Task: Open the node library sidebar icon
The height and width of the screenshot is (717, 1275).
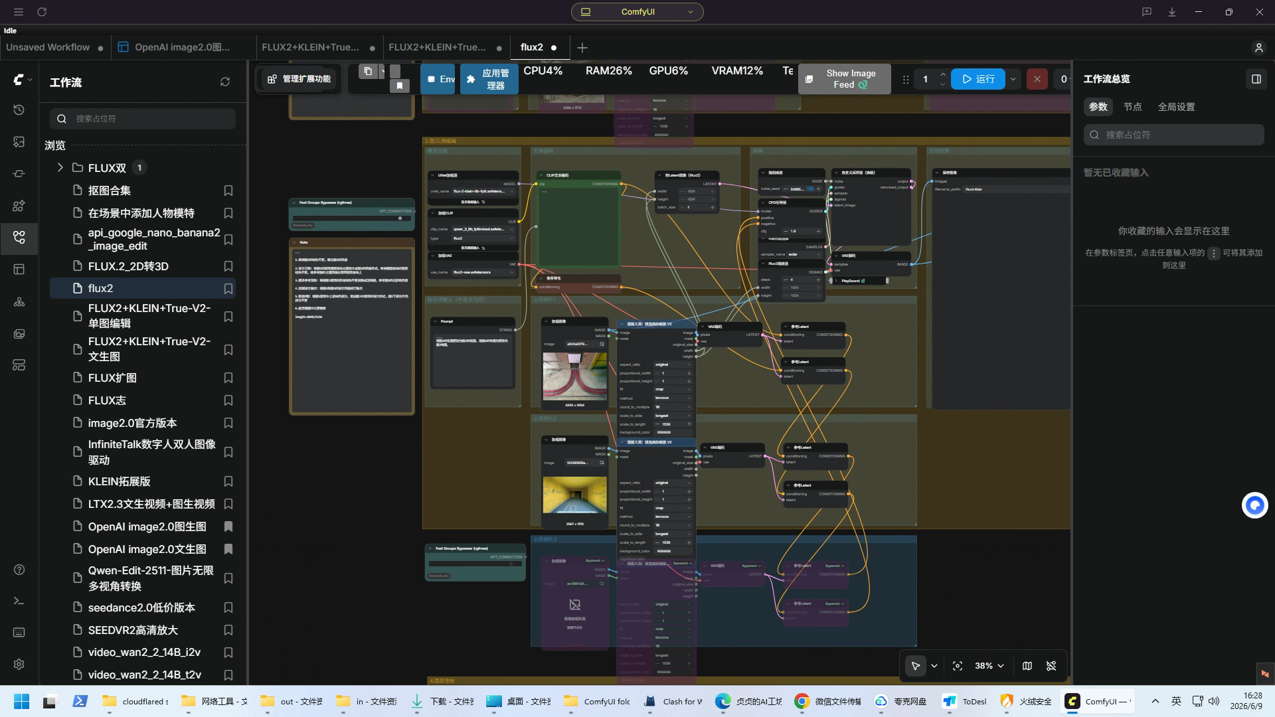Action: point(19,206)
